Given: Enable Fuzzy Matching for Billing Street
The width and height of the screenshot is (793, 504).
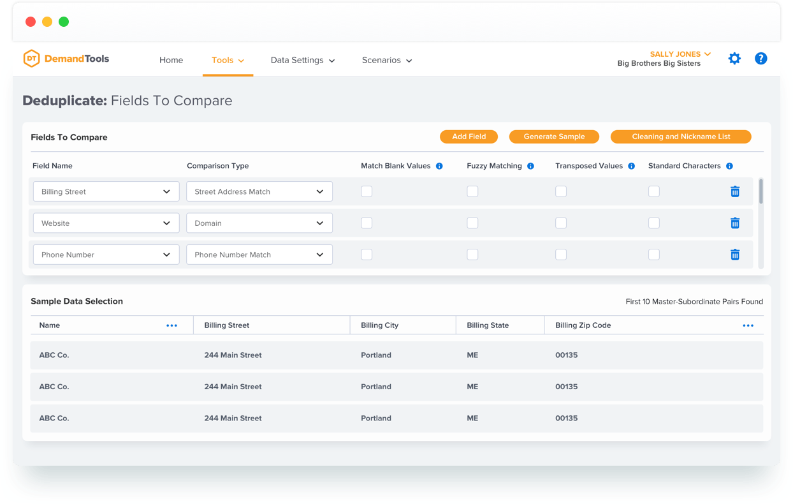Looking at the screenshot, I should point(472,191).
